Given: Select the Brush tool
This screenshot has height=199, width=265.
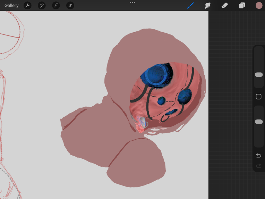Looking at the screenshot, I should click(190, 6).
